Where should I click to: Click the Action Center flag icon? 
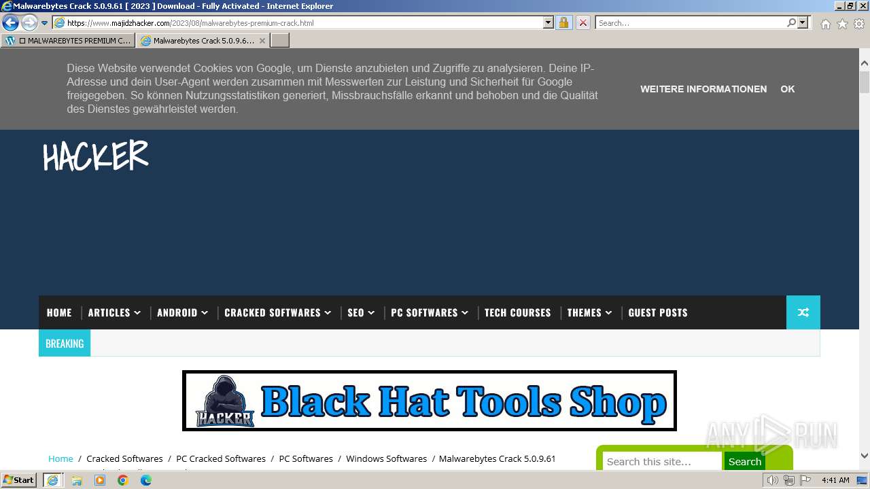804,480
